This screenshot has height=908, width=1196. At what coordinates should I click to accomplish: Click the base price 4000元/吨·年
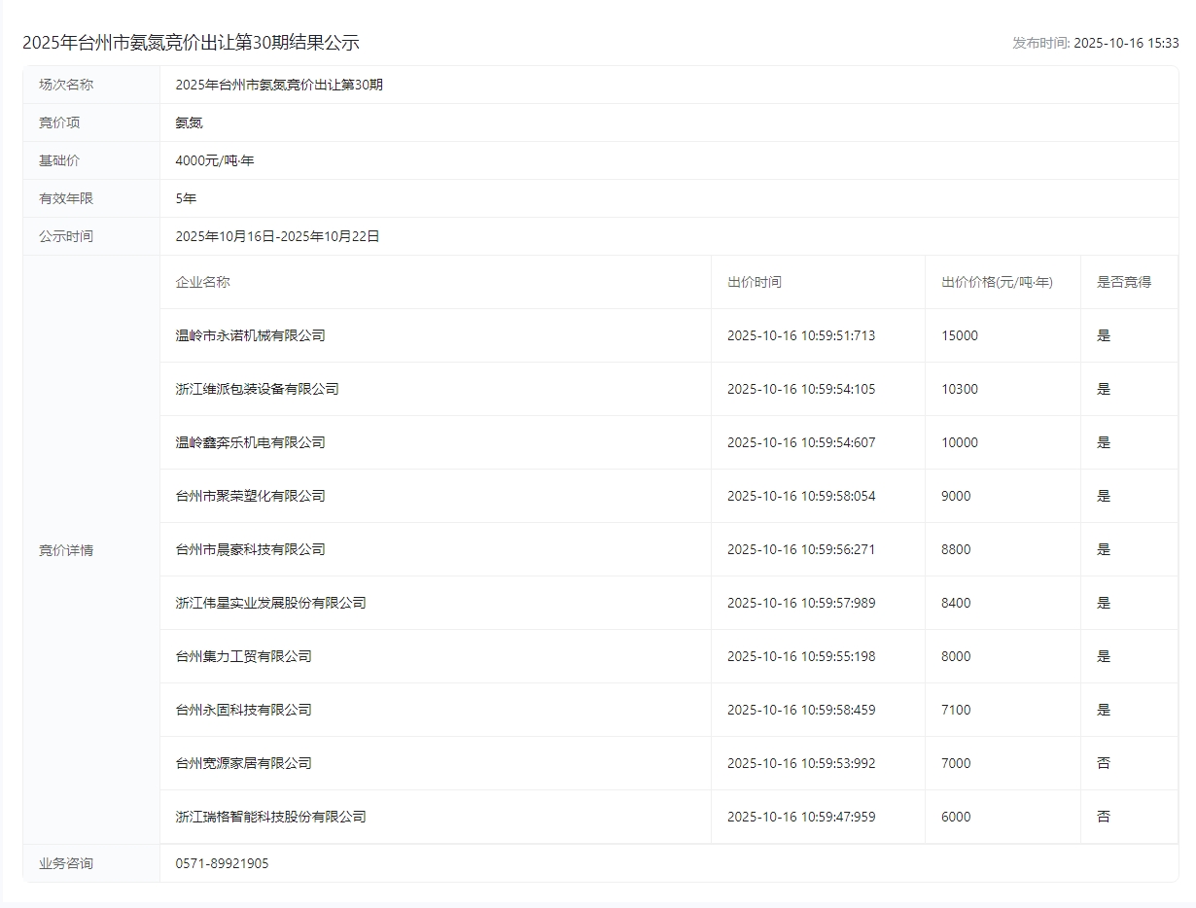pyautogui.click(x=214, y=160)
